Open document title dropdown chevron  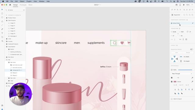[x=100, y=5]
